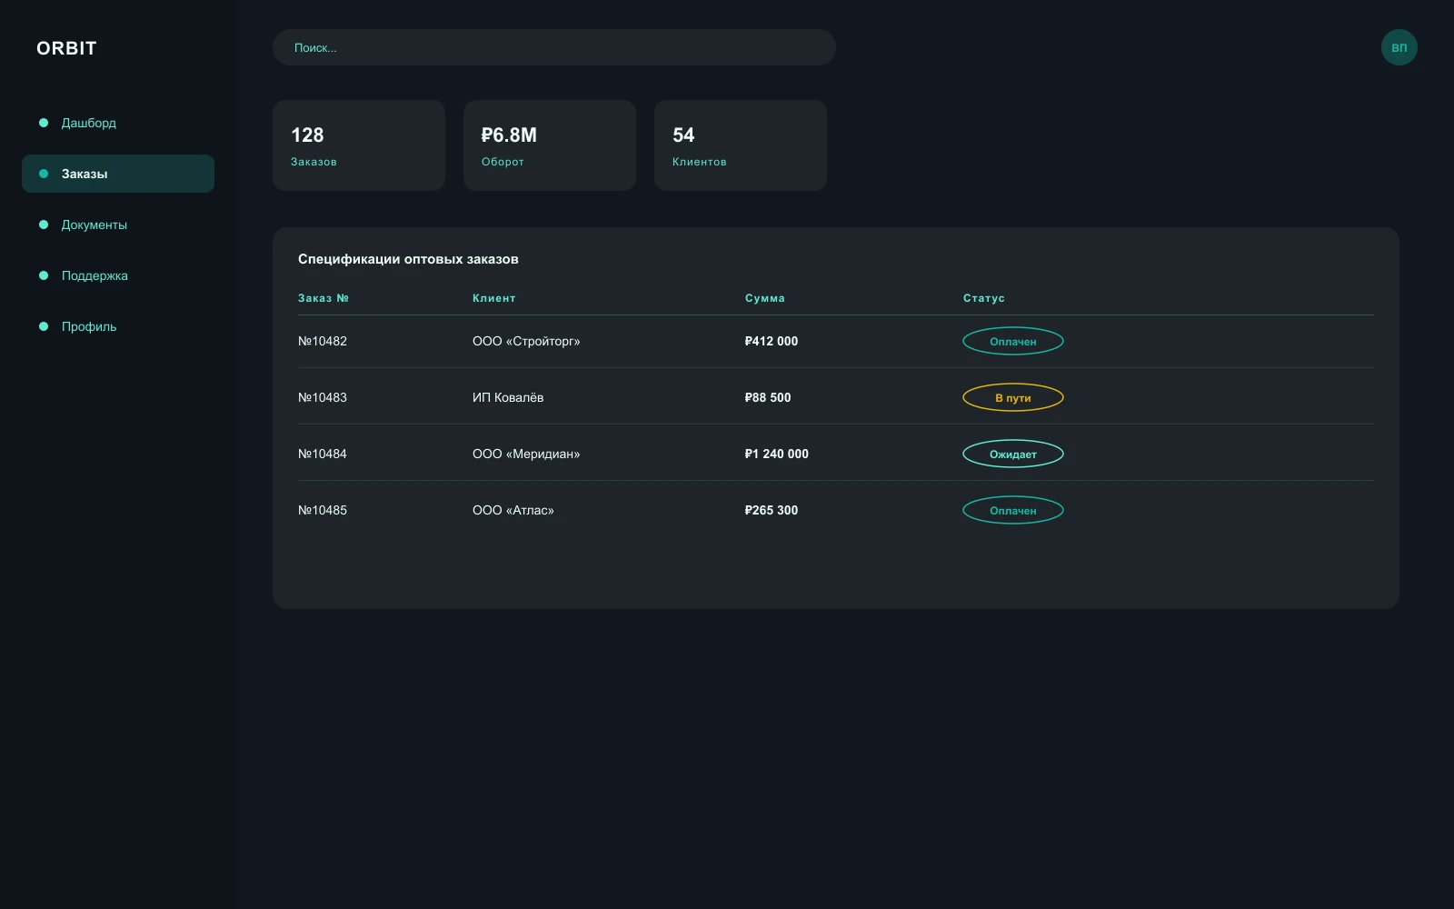Select client ООО «Стройторг»

526,341
